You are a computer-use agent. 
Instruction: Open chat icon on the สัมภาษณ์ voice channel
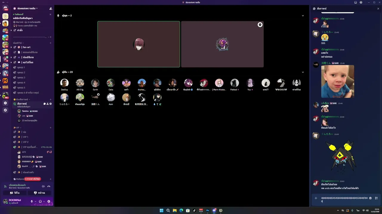44,104
